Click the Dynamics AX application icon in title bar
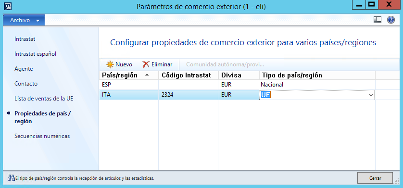The width and height of the screenshot is (403, 188). click(8, 6)
